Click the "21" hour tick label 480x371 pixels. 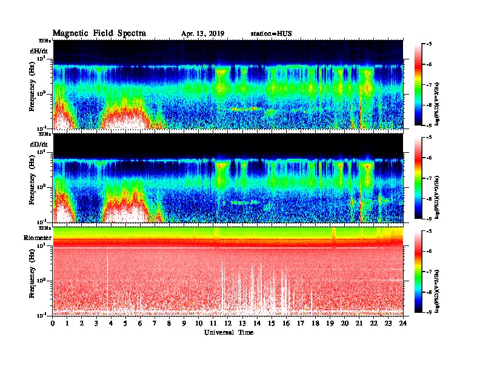(x=359, y=323)
